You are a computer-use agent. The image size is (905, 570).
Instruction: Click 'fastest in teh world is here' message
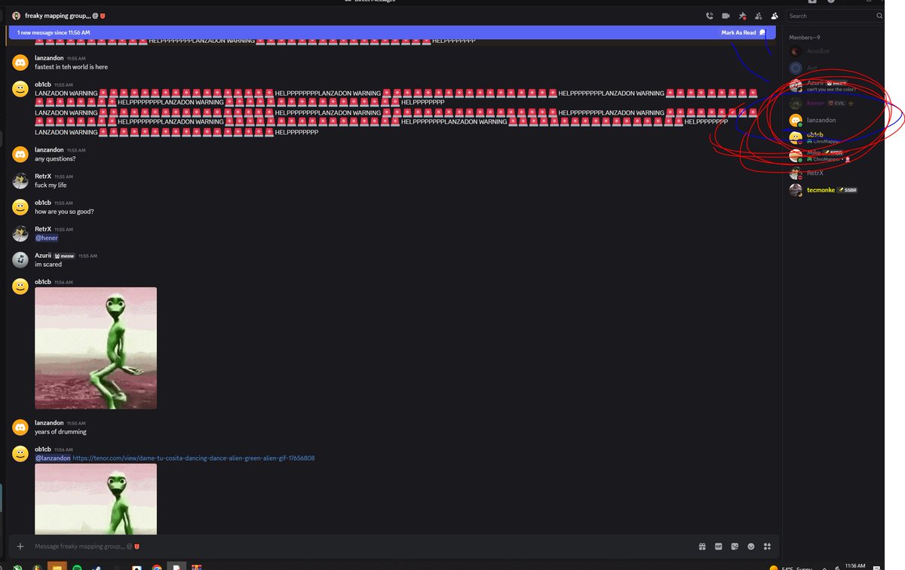point(71,66)
